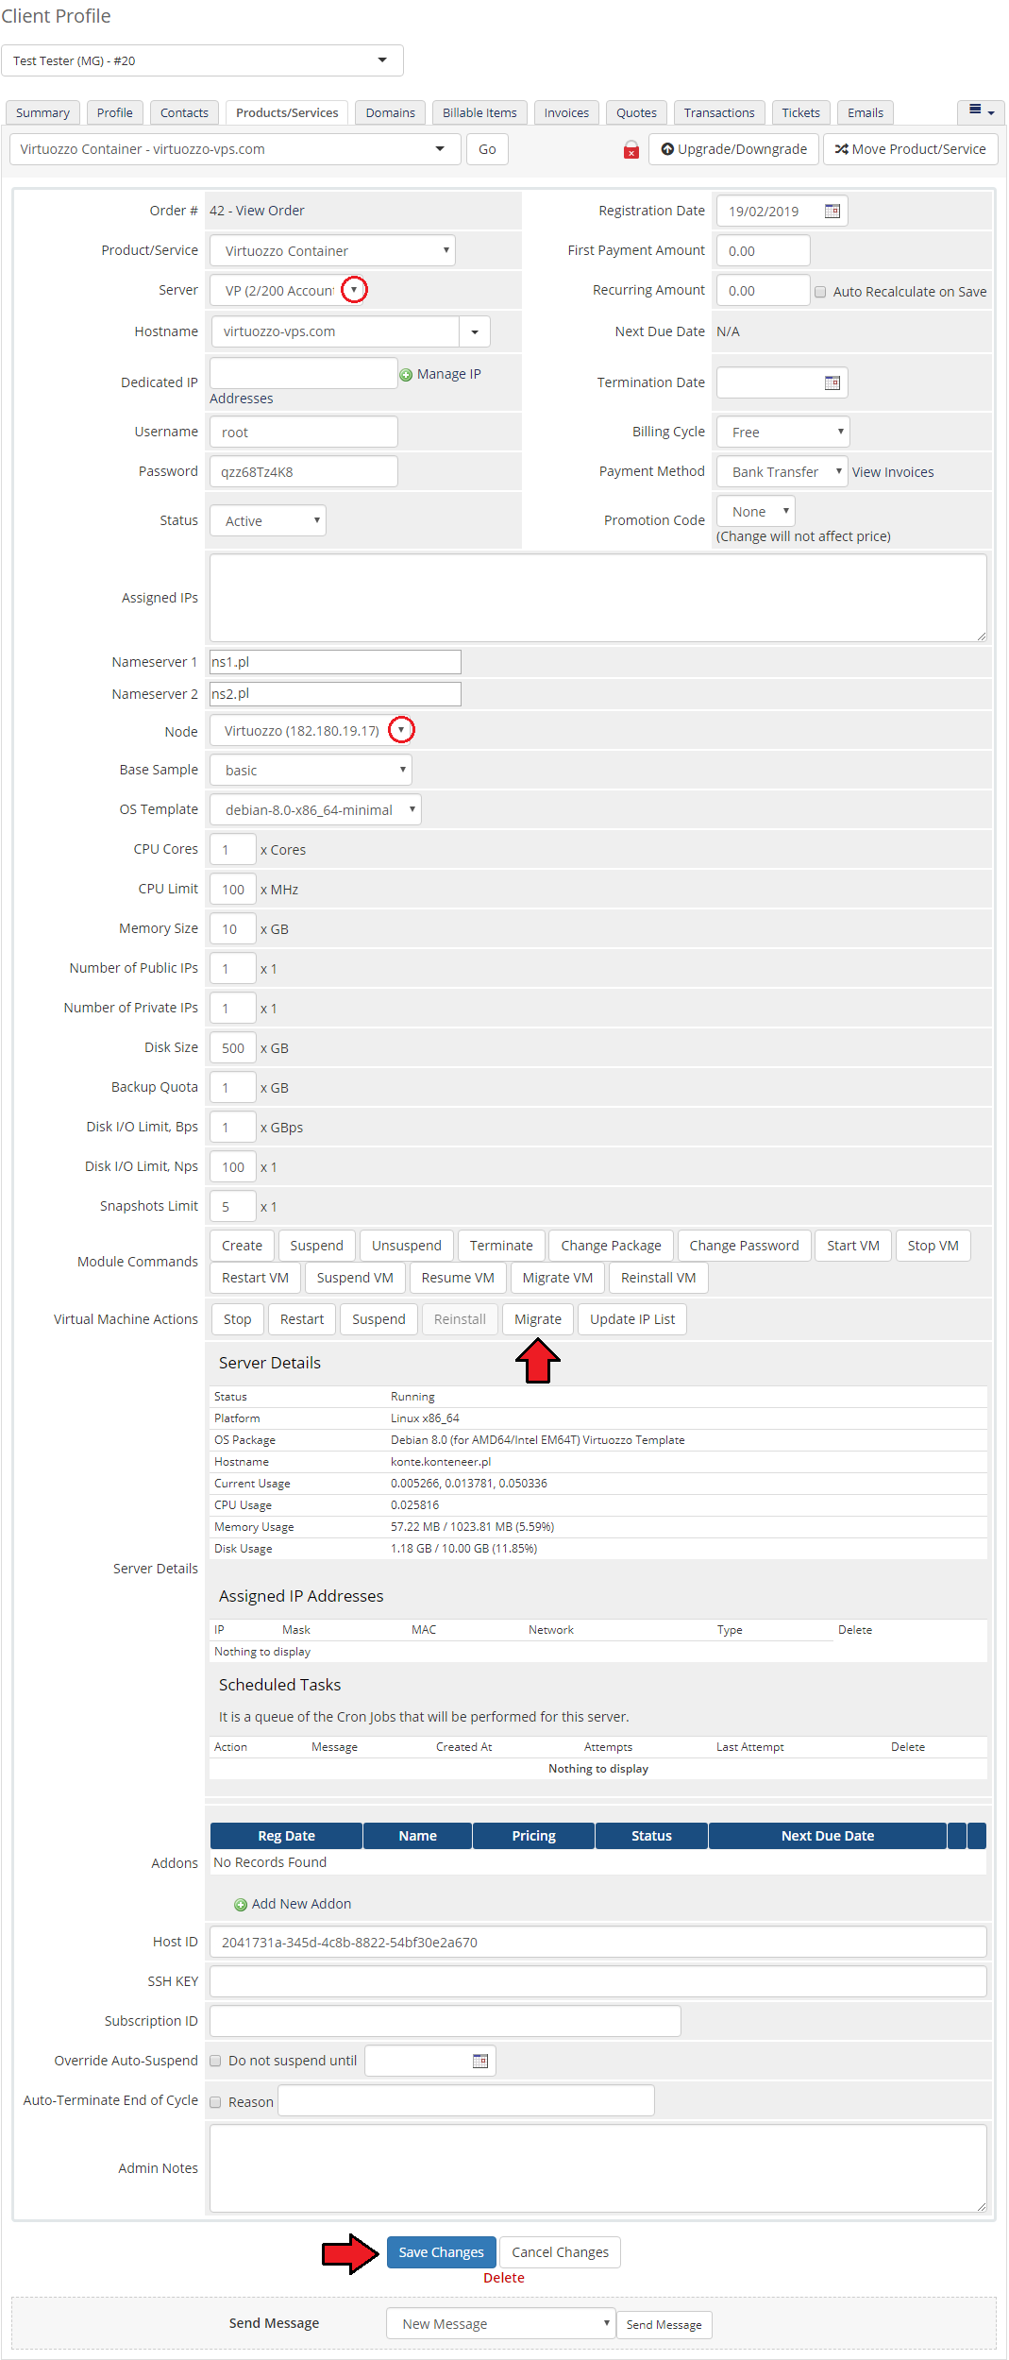Screen dimensions: 1009x2360
Task: Enable Auto Recalculate on Save
Action: 820,292
